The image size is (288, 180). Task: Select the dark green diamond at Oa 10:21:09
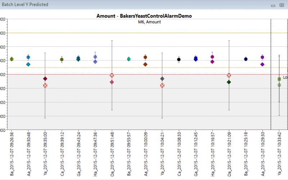[x=229, y=82]
